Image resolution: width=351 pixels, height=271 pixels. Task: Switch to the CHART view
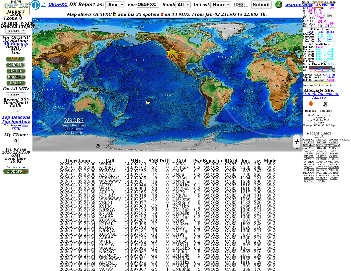coord(16,65)
